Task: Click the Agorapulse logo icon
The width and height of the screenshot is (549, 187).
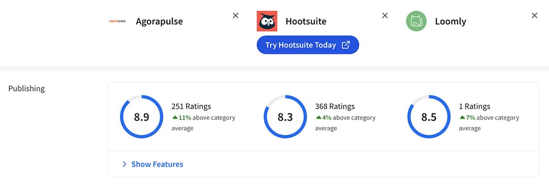Action: [117, 21]
